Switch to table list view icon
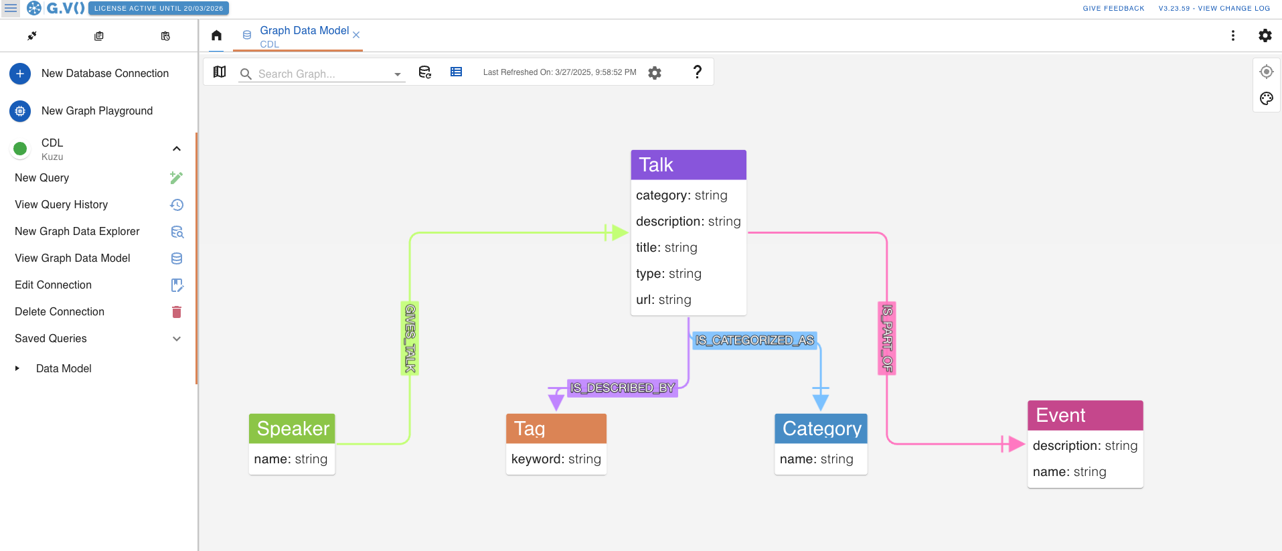 456,72
